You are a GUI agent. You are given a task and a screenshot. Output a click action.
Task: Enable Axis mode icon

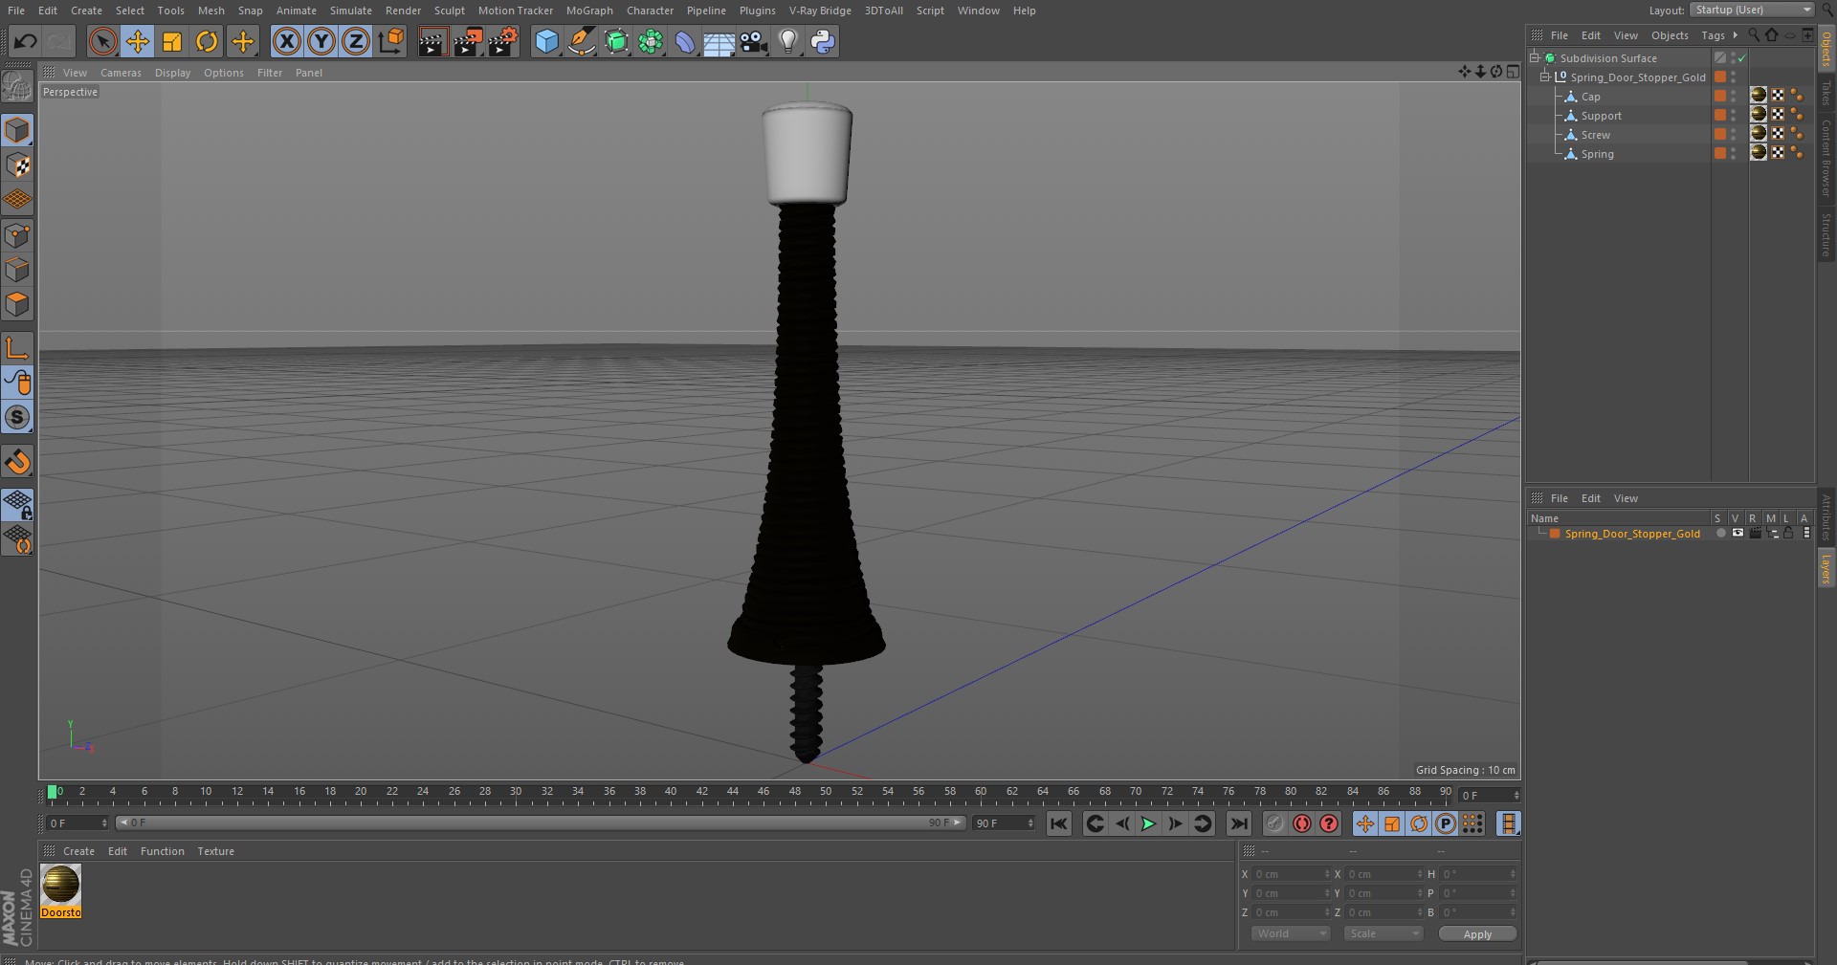pyautogui.click(x=17, y=348)
